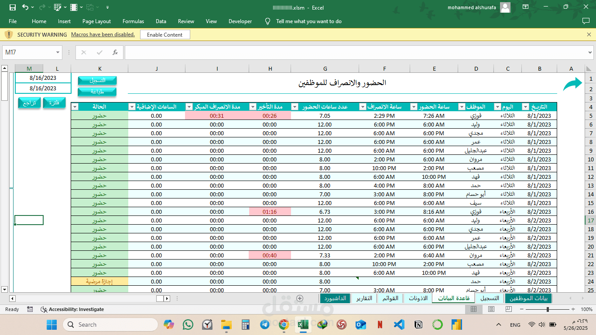Open Ribbon Display Options
The height and width of the screenshot is (335, 596).
click(525, 7)
